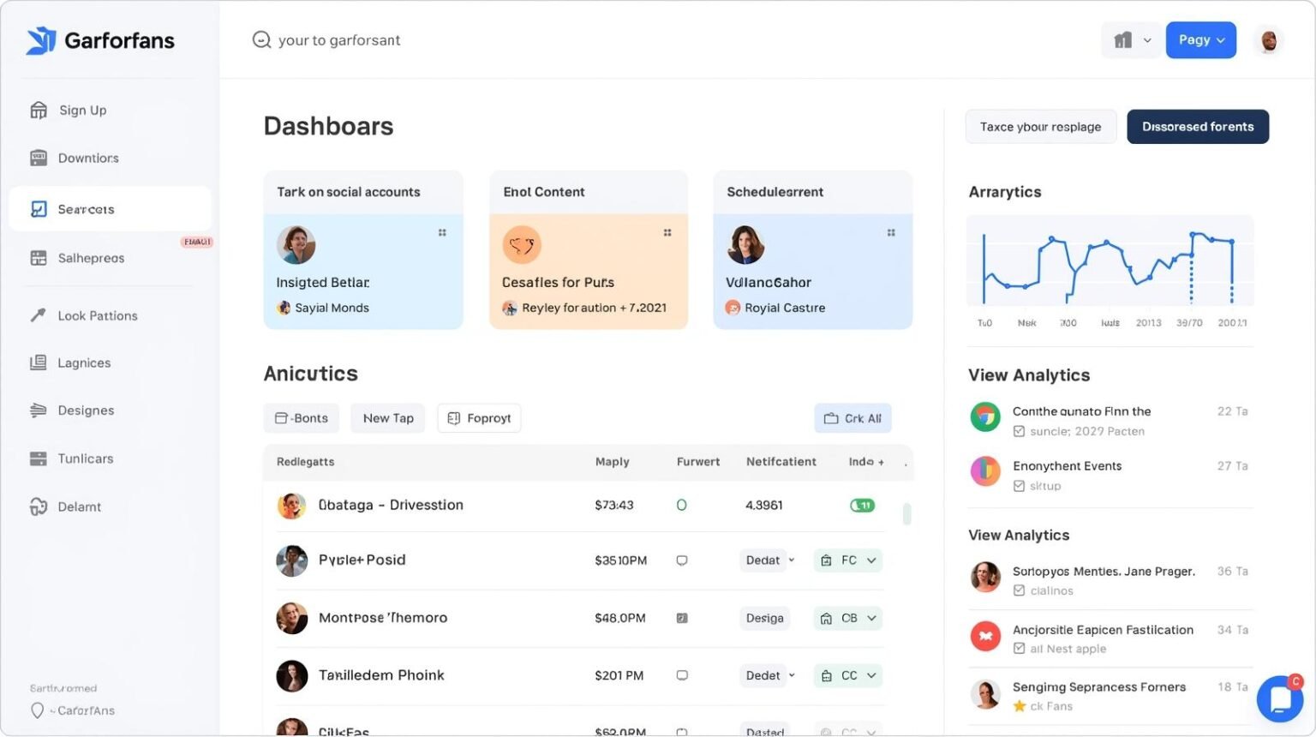The height and width of the screenshot is (737, 1316).
Task: Click the chat bubble support icon
Action: pyautogui.click(x=1280, y=699)
